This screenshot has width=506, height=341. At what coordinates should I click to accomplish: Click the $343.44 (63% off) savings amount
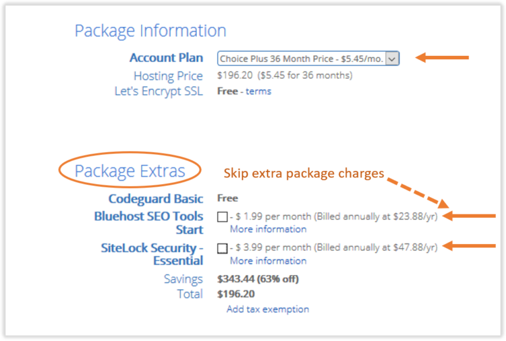click(258, 279)
